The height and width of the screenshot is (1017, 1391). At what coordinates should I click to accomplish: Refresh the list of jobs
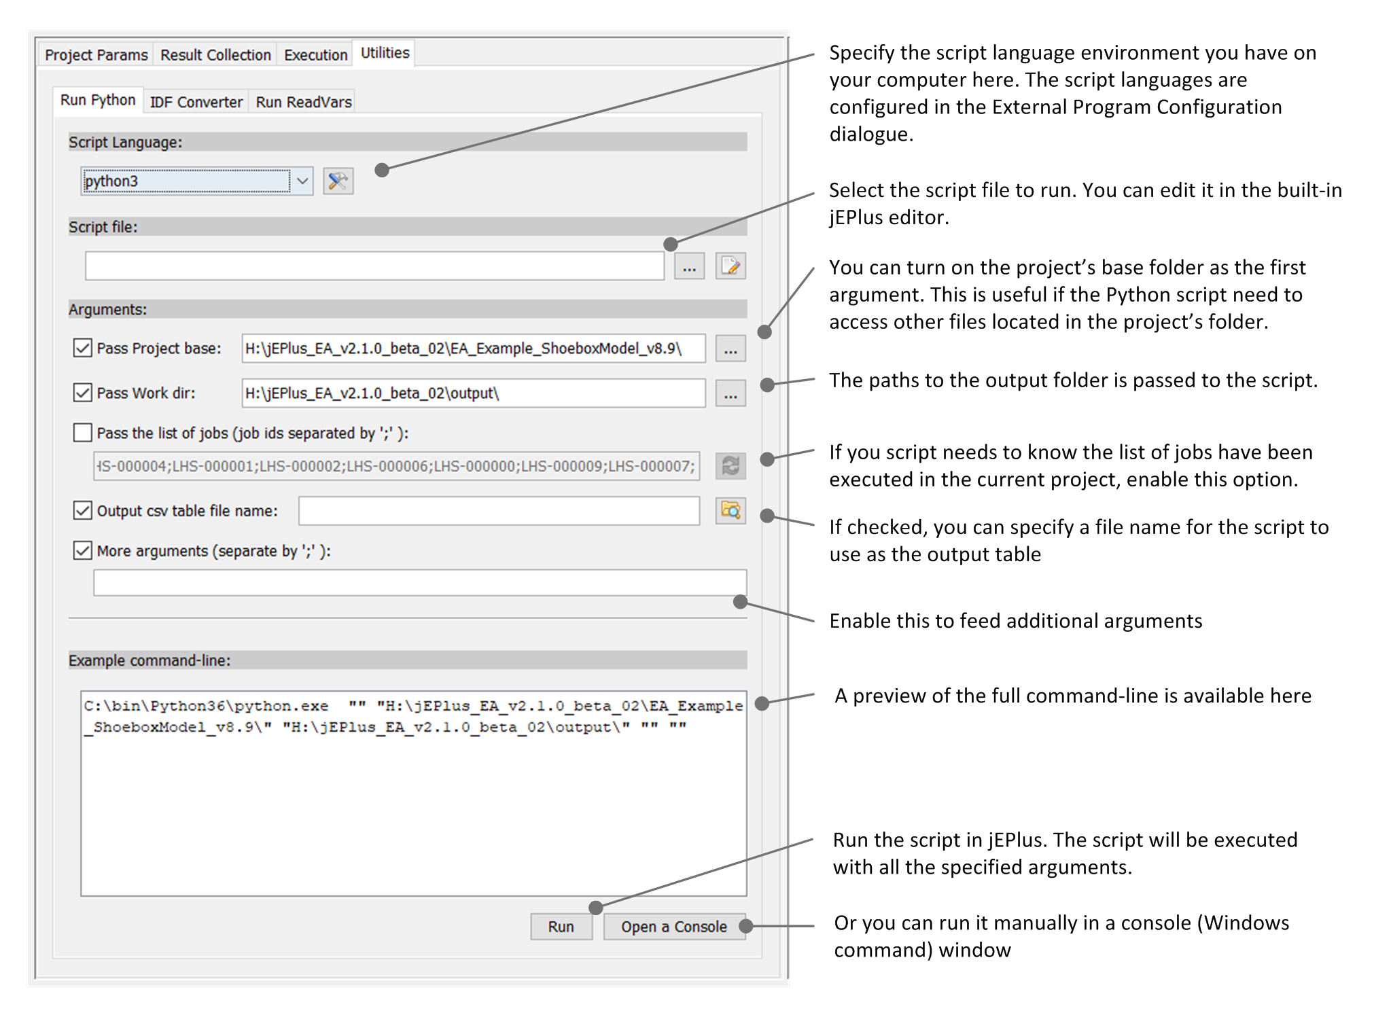point(730,466)
